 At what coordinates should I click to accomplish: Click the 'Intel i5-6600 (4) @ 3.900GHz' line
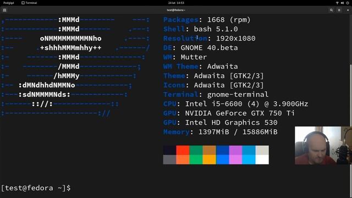[246, 104]
